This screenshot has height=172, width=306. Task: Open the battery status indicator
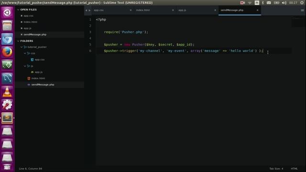(x=276, y=3)
